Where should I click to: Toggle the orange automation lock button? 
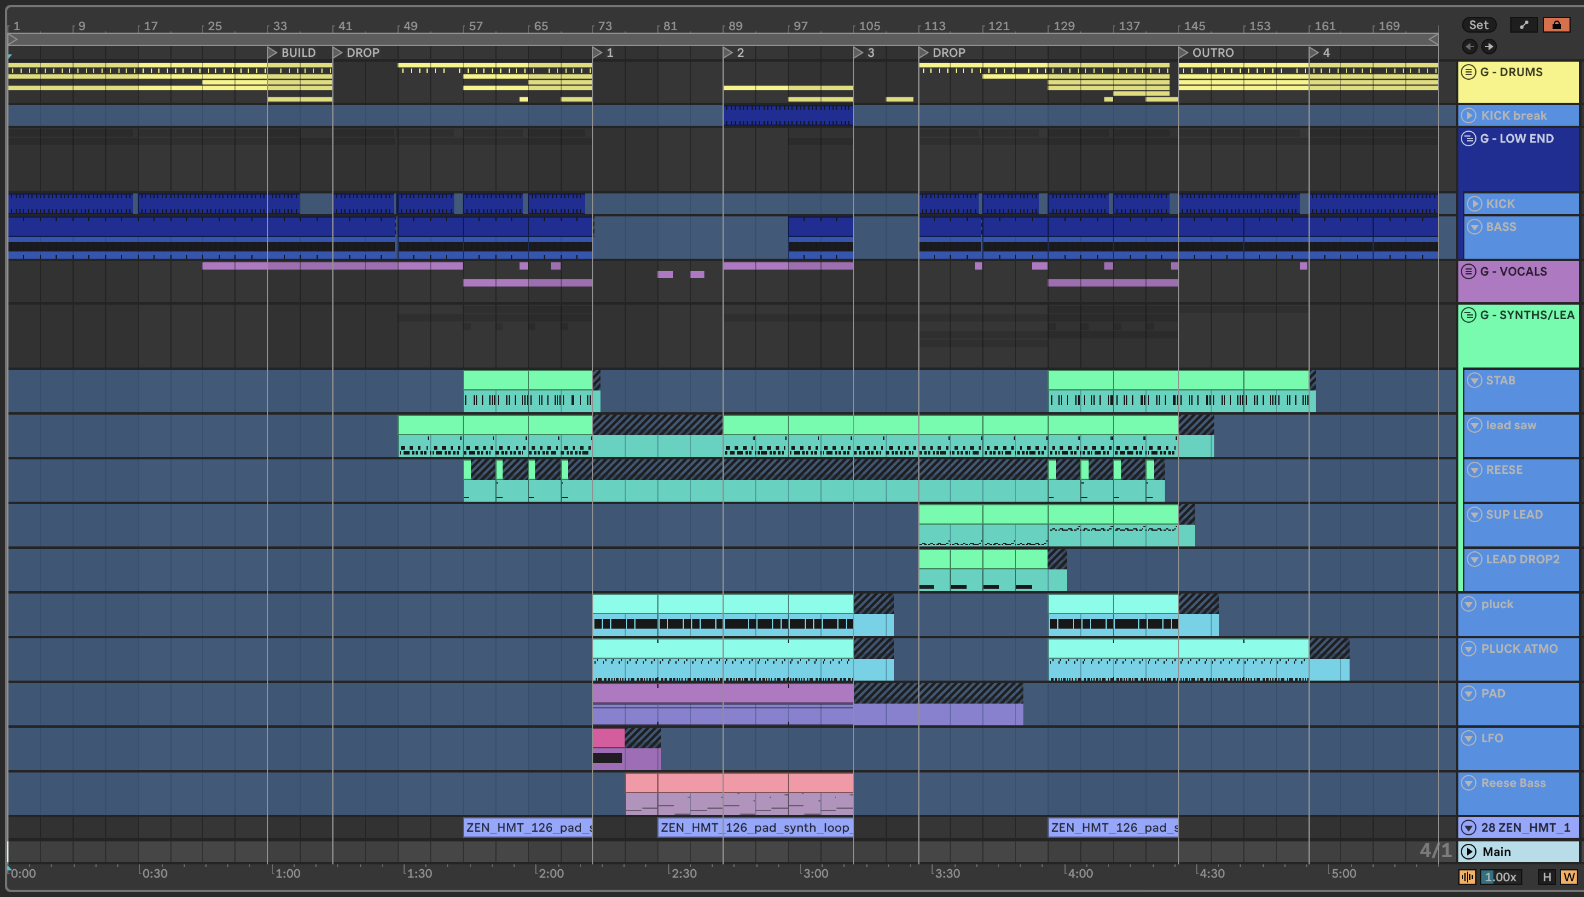coord(1556,25)
